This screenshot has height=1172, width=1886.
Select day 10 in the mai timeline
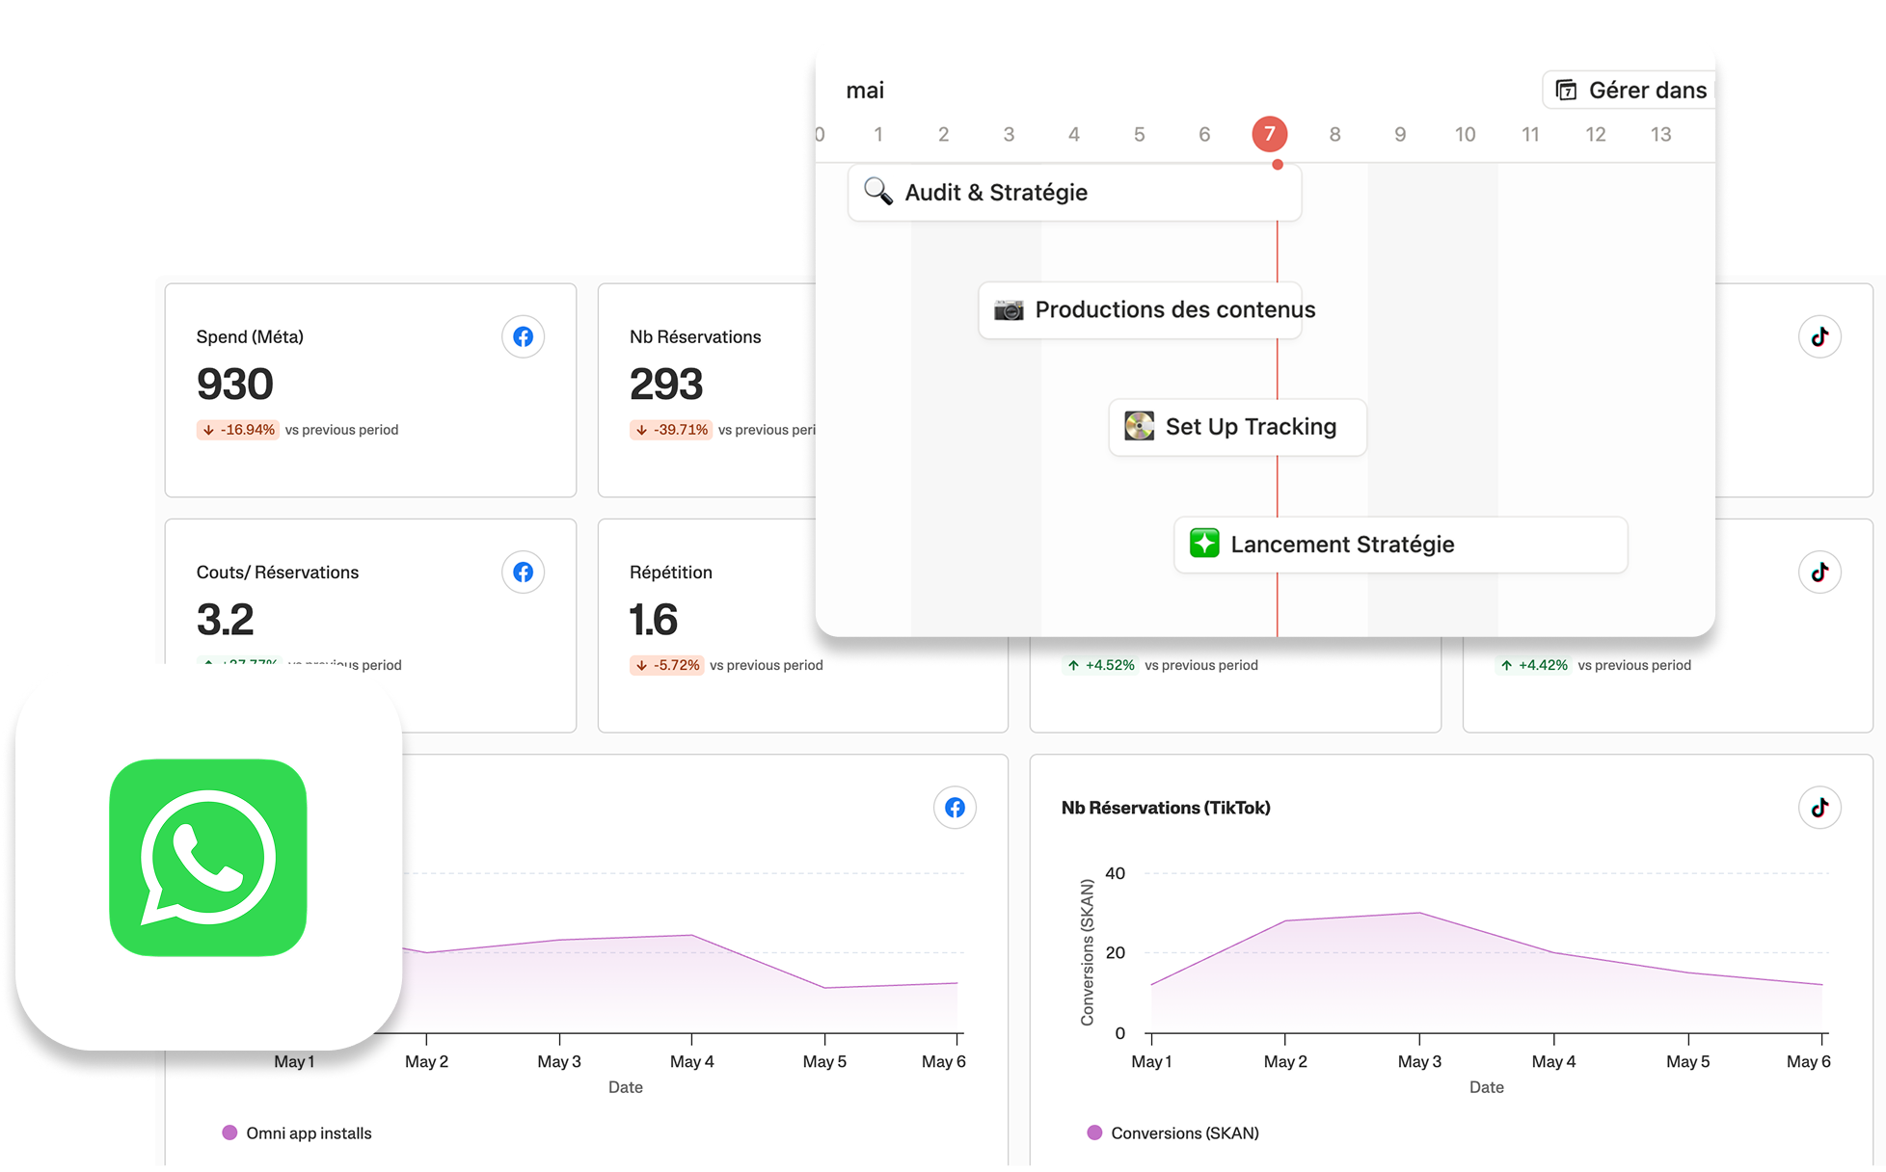coord(1466,135)
